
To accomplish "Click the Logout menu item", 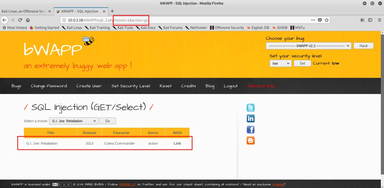I will click(x=230, y=86).
